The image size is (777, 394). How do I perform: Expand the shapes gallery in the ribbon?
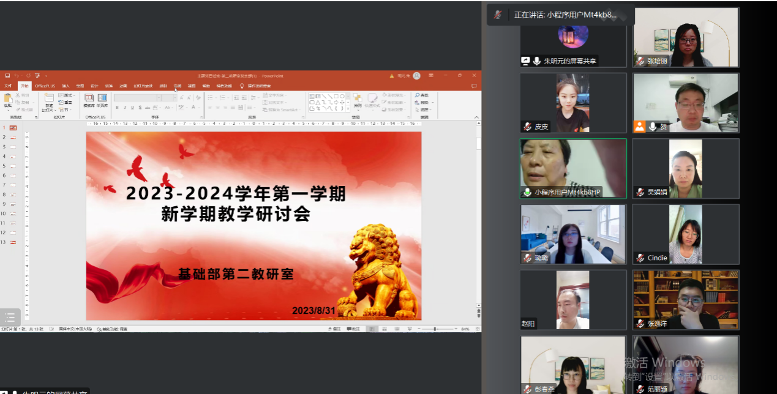[348, 109]
